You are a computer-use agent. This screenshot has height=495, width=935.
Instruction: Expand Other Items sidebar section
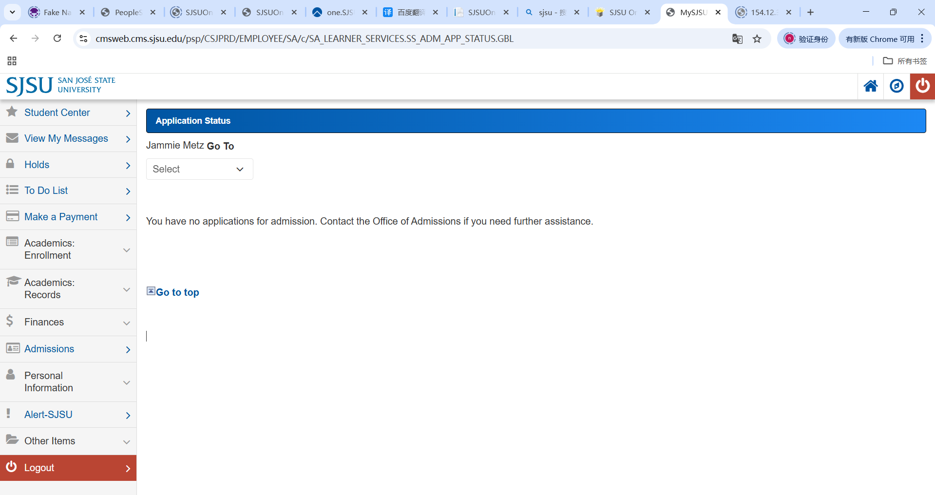click(68, 441)
